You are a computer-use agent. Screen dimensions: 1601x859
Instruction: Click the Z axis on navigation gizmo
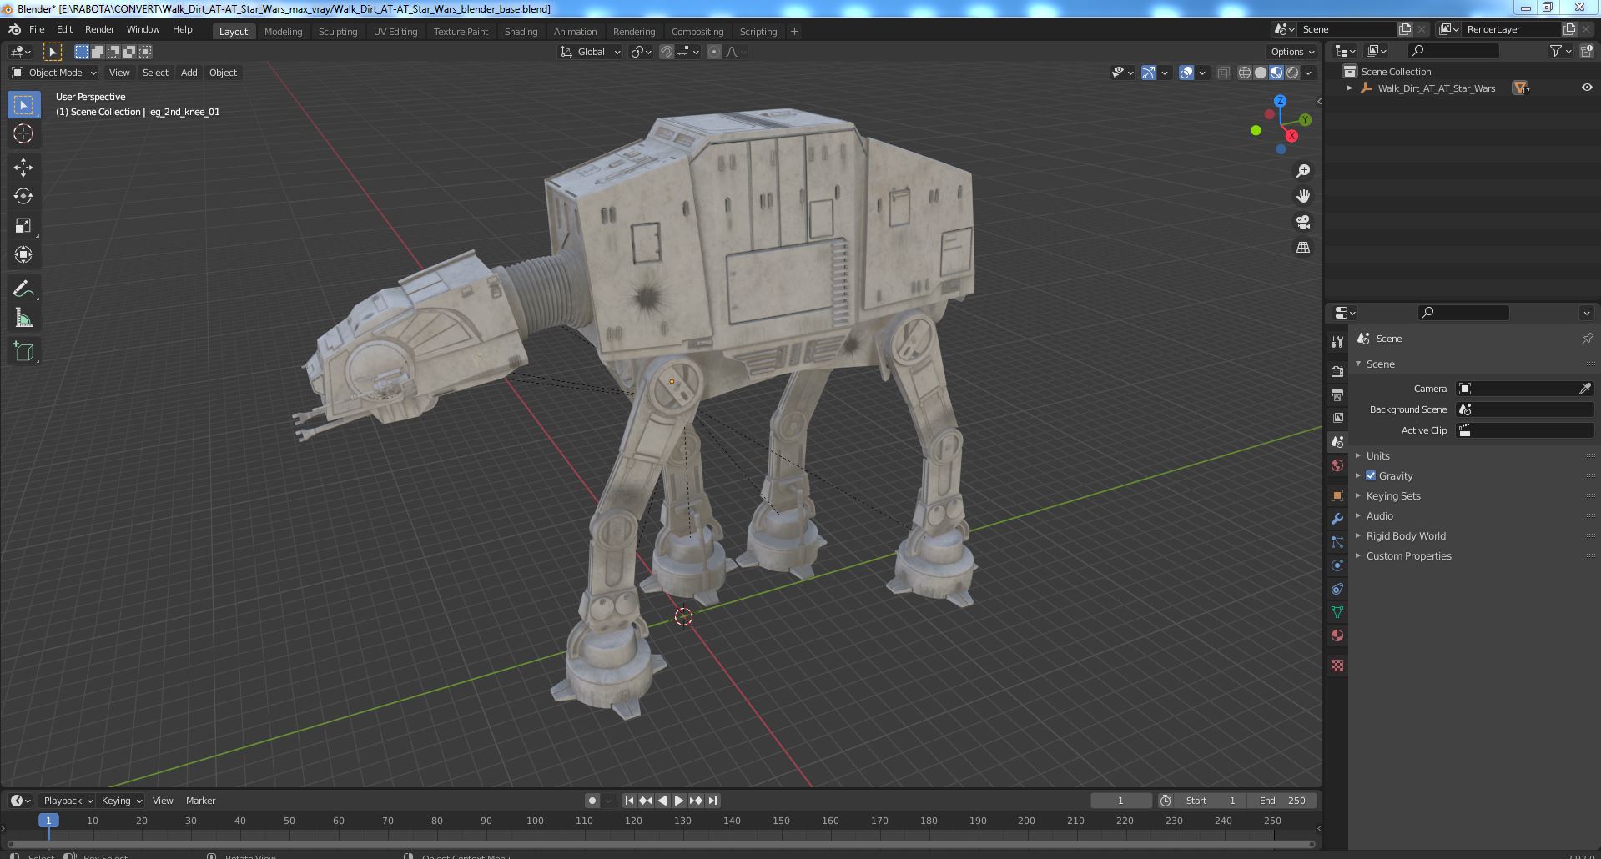pyautogui.click(x=1280, y=100)
